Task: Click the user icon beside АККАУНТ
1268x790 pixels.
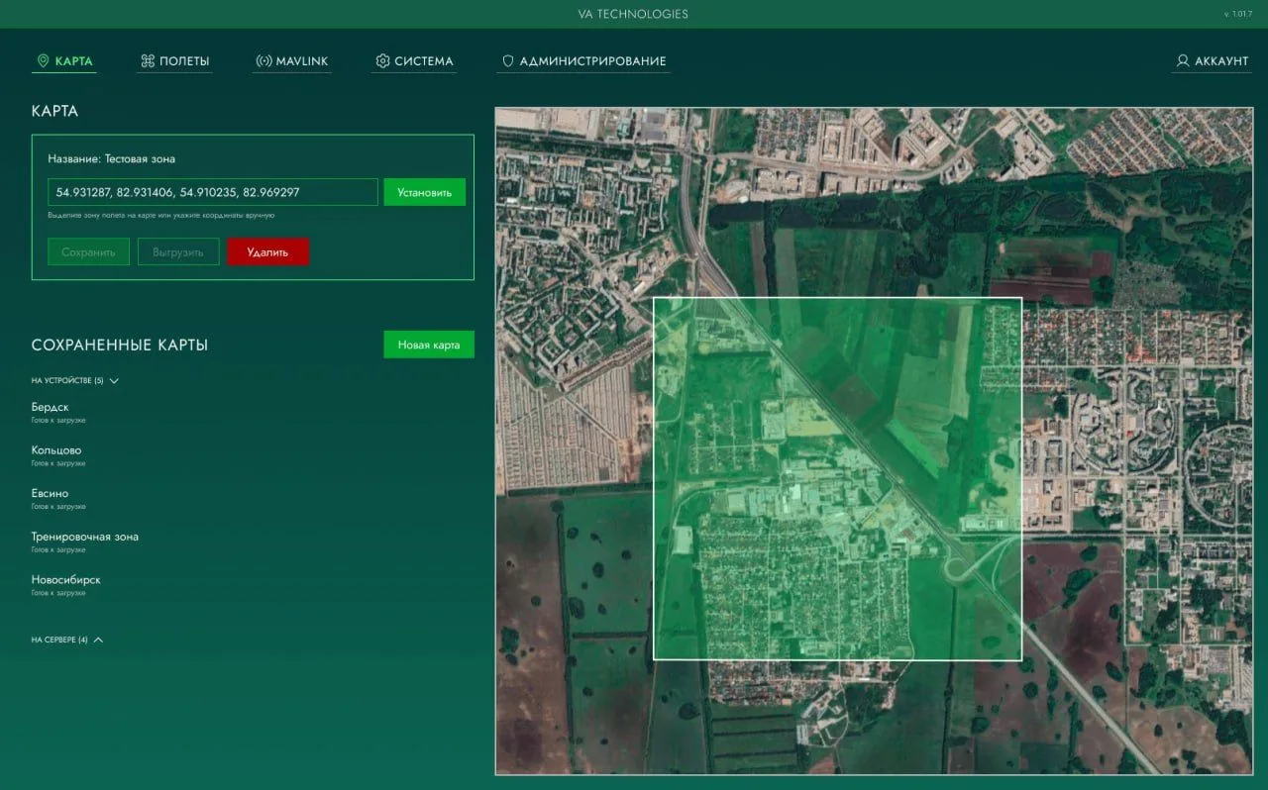Action: tap(1182, 61)
